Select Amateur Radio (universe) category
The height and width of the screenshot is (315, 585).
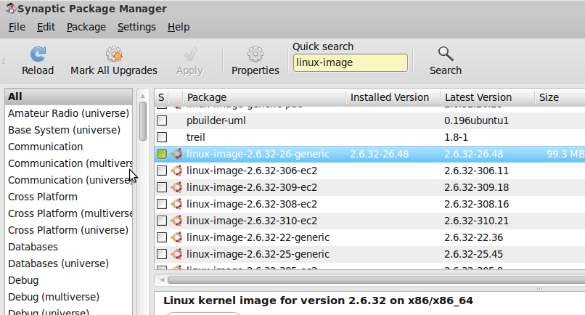[69, 113]
